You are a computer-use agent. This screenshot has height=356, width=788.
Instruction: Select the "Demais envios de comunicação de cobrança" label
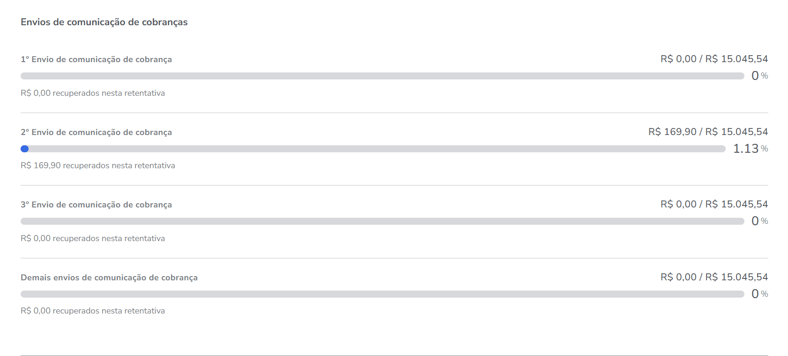pos(109,278)
